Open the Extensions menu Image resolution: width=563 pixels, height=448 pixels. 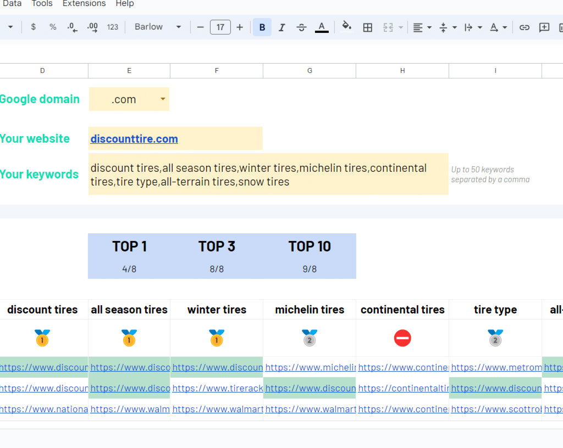[84, 4]
